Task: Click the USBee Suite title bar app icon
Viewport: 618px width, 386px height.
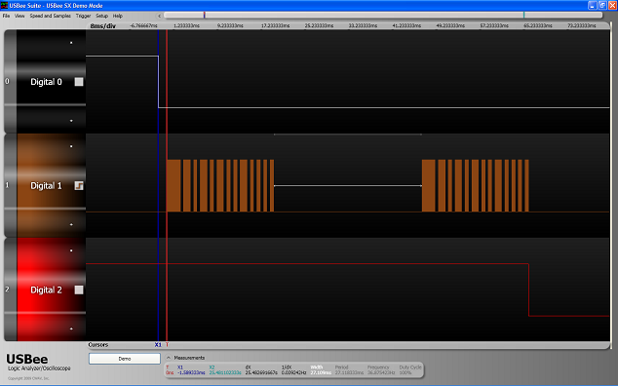Action: point(4,5)
